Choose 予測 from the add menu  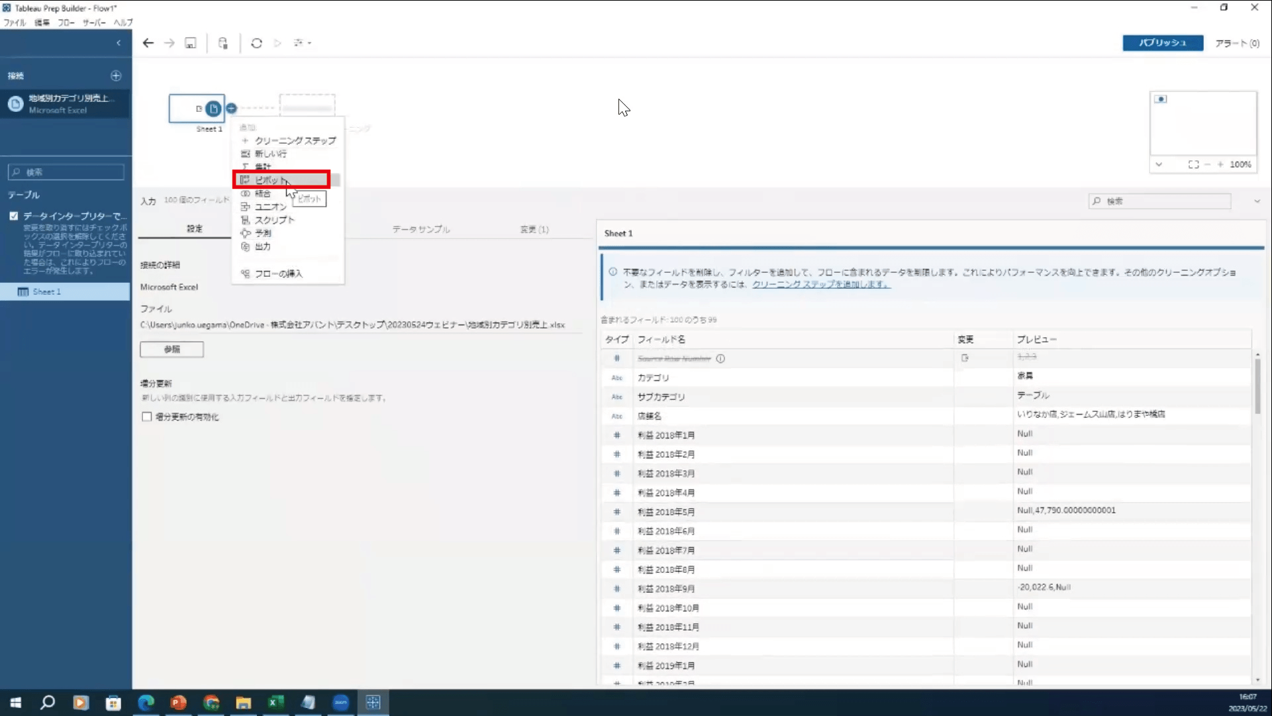pos(288,233)
